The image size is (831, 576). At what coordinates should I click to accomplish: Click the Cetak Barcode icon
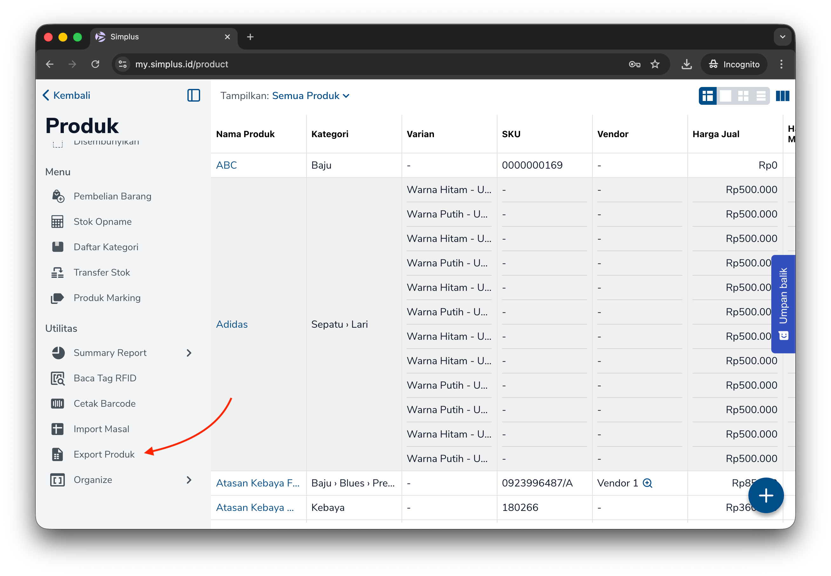(57, 404)
